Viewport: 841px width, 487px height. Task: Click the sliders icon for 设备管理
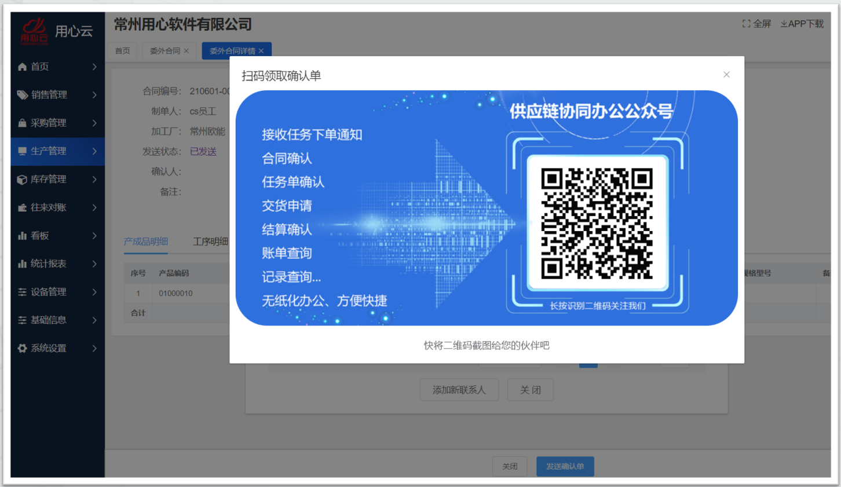point(22,292)
